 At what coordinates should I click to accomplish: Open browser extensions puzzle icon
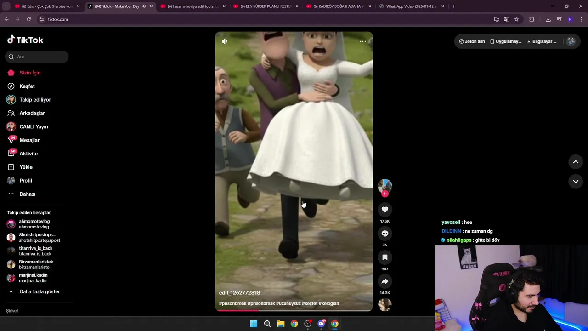532,19
